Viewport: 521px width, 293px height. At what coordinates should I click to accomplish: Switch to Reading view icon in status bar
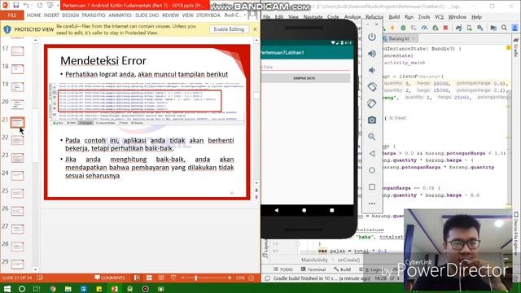(x=161, y=278)
